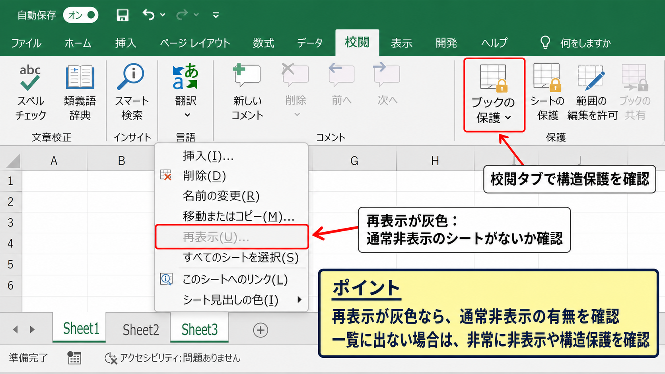Click the Select All corner triangle
The height and width of the screenshot is (374, 665).
(x=13, y=161)
